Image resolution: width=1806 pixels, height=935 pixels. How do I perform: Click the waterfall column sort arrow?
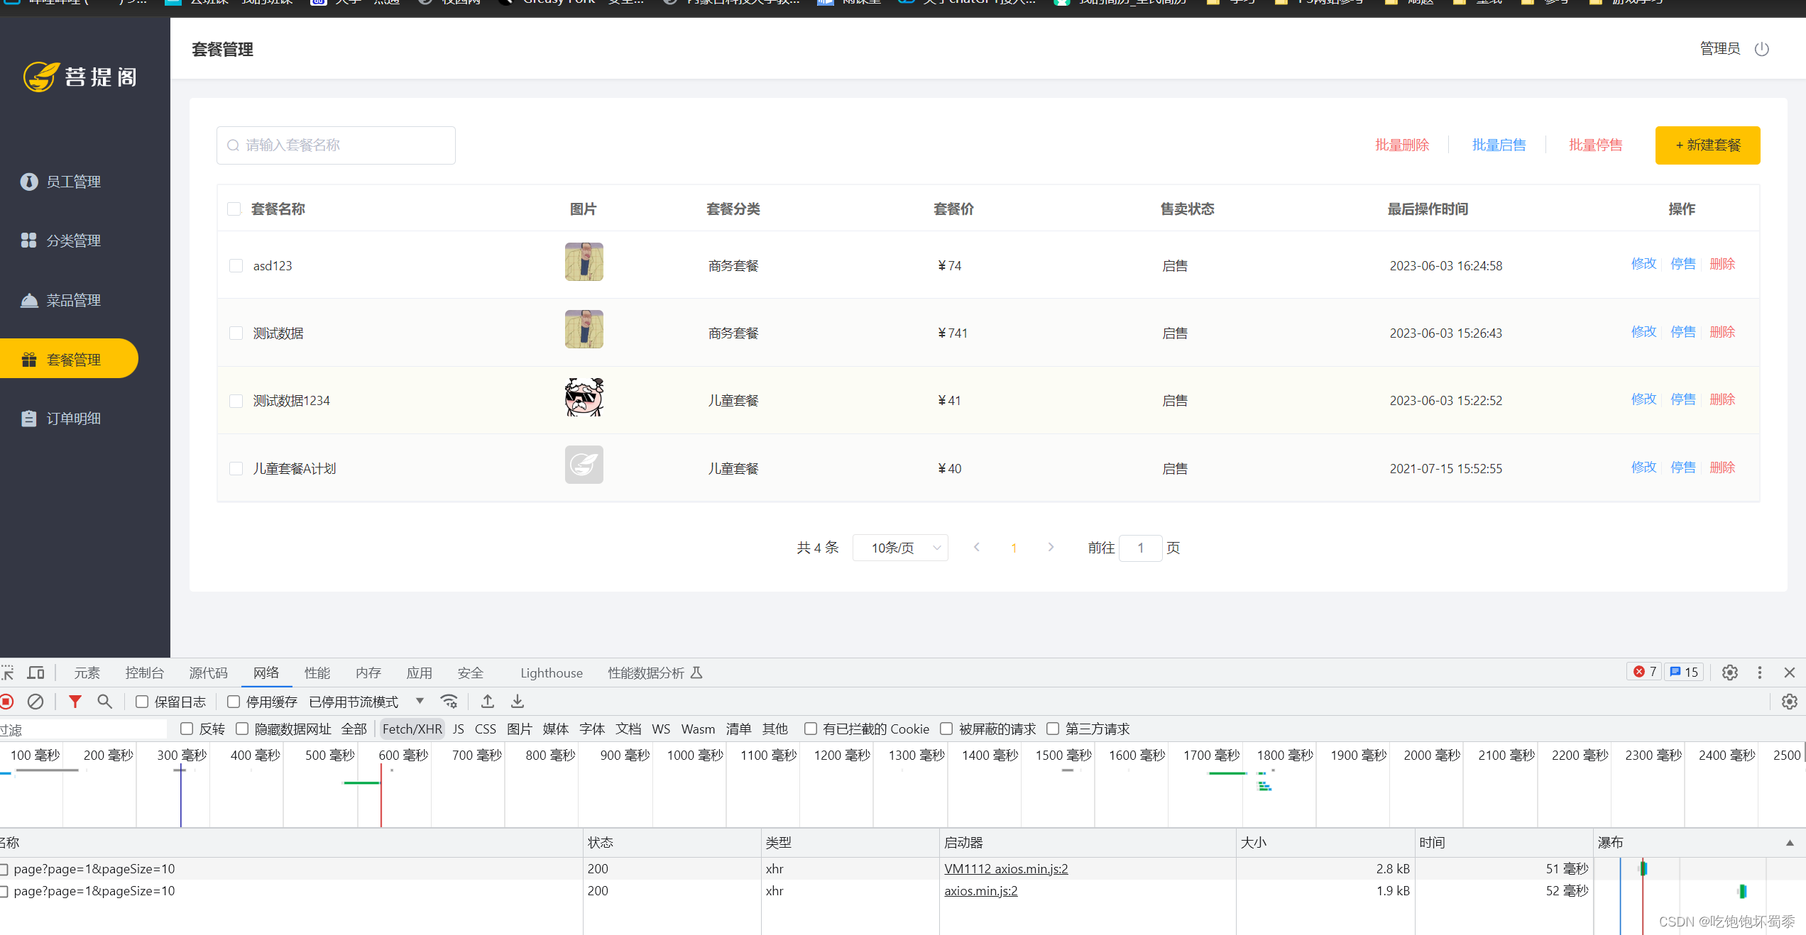(1790, 843)
